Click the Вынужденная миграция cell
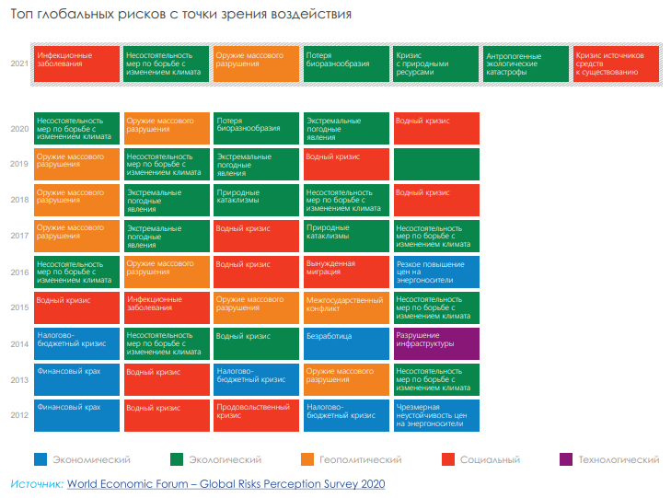This screenshot has height=498, width=671. (x=346, y=272)
